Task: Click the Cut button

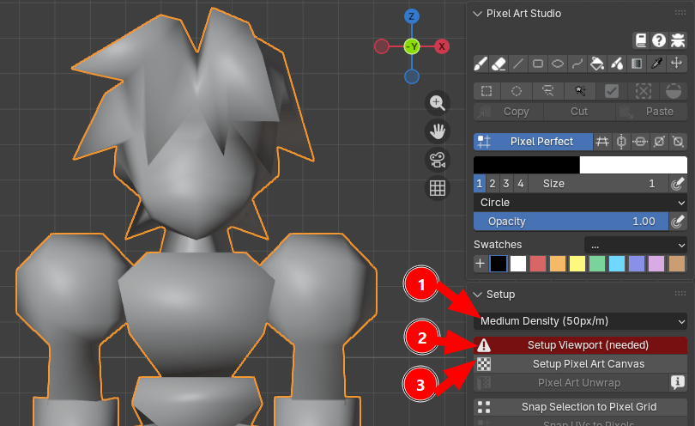Action: (579, 112)
